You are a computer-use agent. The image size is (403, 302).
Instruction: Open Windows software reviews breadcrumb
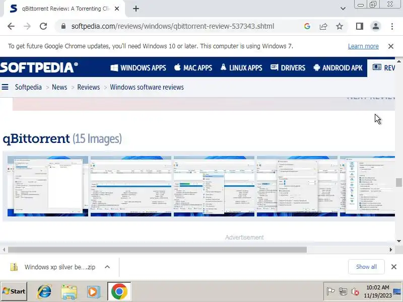(x=147, y=87)
